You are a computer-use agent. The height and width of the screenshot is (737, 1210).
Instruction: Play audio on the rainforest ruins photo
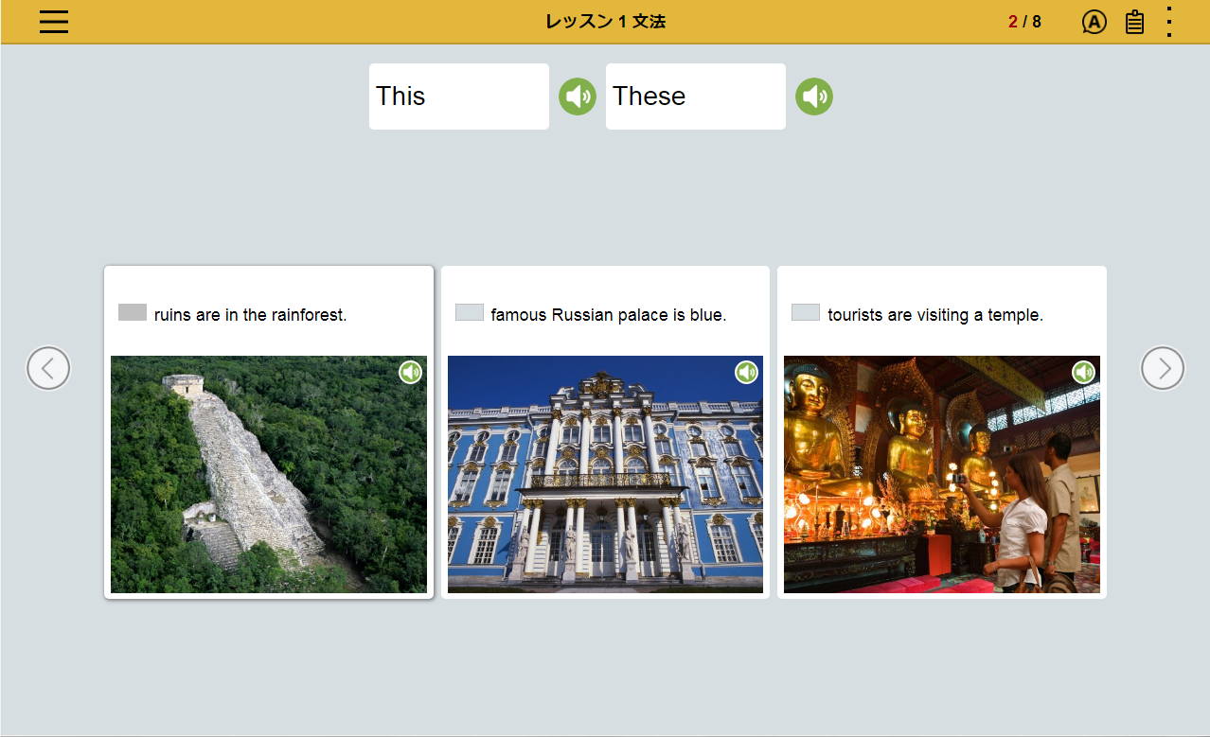[x=410, y=373]
